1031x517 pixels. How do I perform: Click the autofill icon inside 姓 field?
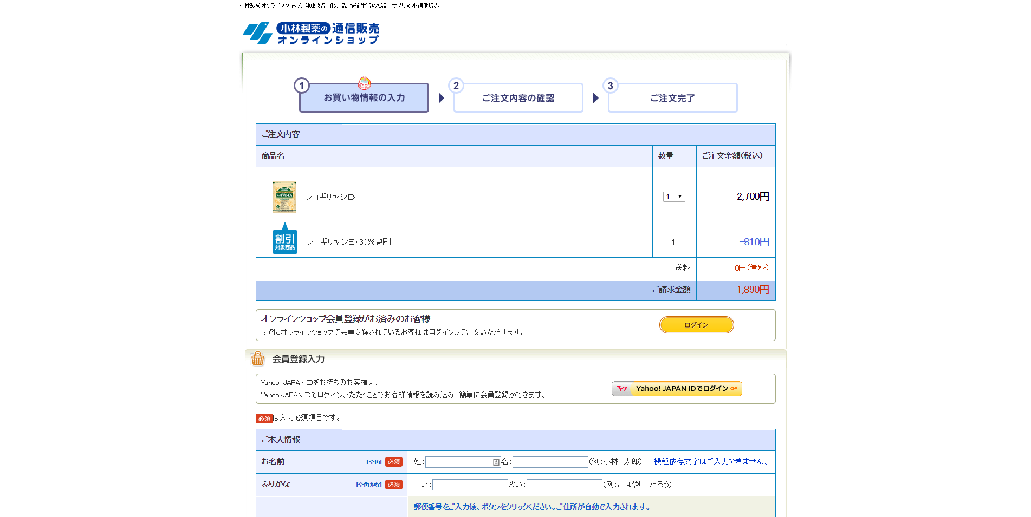(x=496, y=462)
